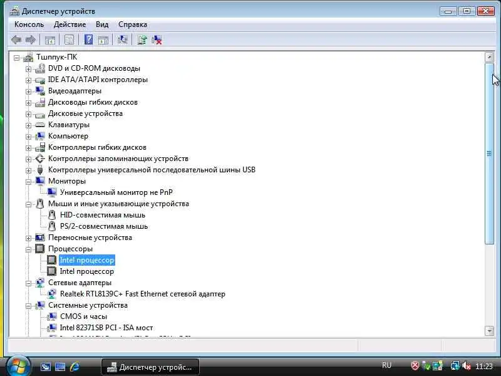Click the Back arrow toolbar icon

coord(16,40)
